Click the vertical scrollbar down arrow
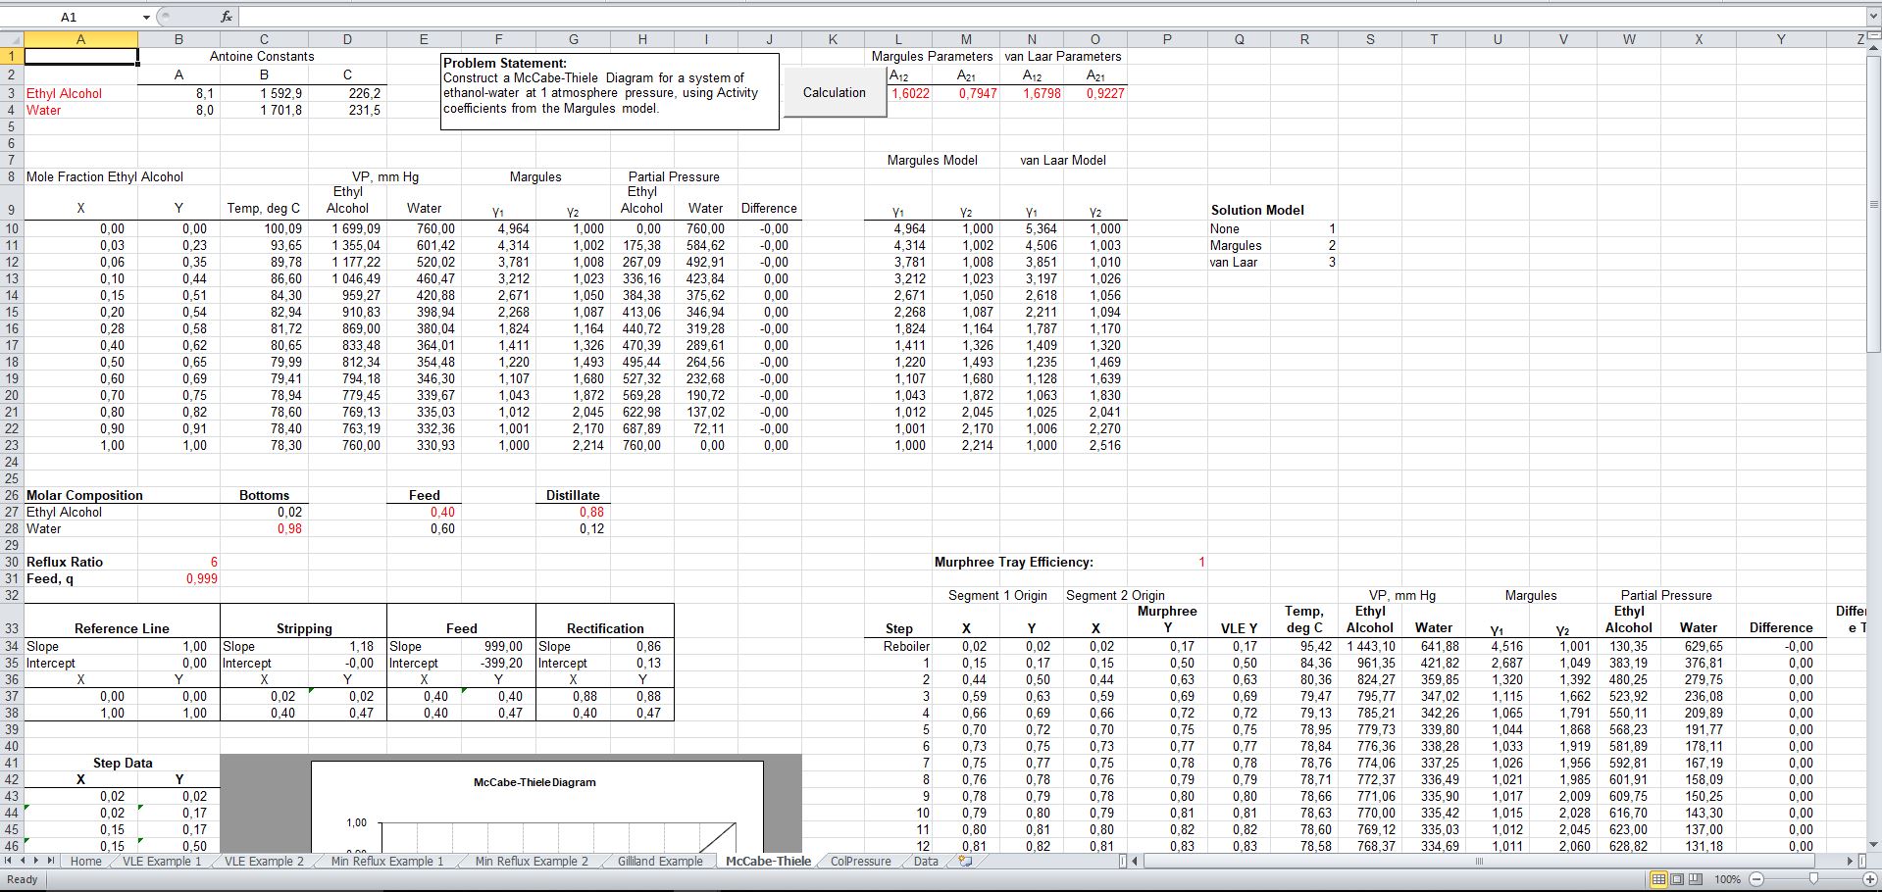 1873,845
